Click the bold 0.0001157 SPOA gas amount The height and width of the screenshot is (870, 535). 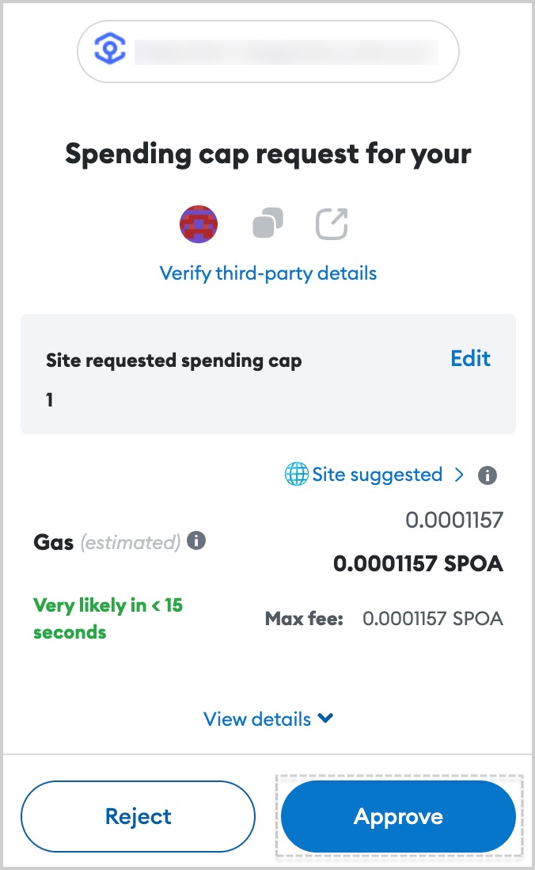pyautogui.click(x=418, y=563)
